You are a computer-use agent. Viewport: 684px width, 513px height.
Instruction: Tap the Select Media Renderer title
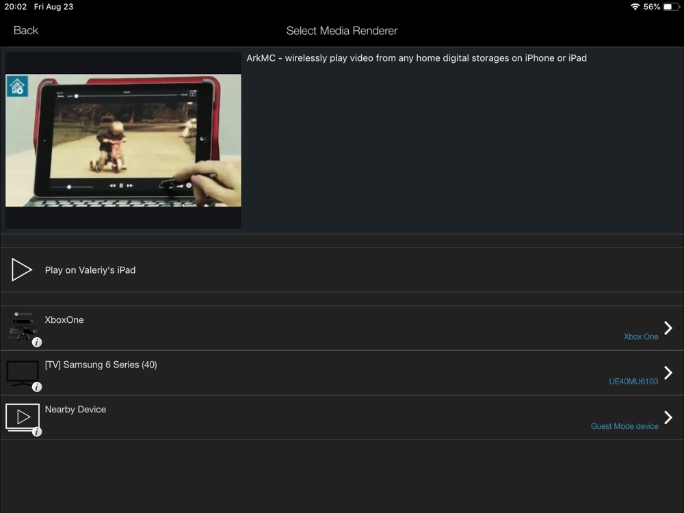click(341, 31)
